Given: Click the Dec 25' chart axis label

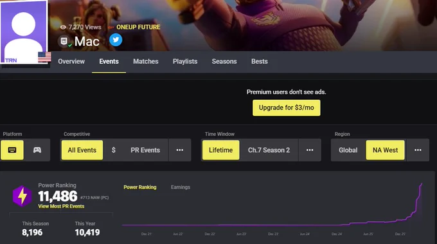Looking at the screenshot, I should pyautogui.click(x=400, y=234).
